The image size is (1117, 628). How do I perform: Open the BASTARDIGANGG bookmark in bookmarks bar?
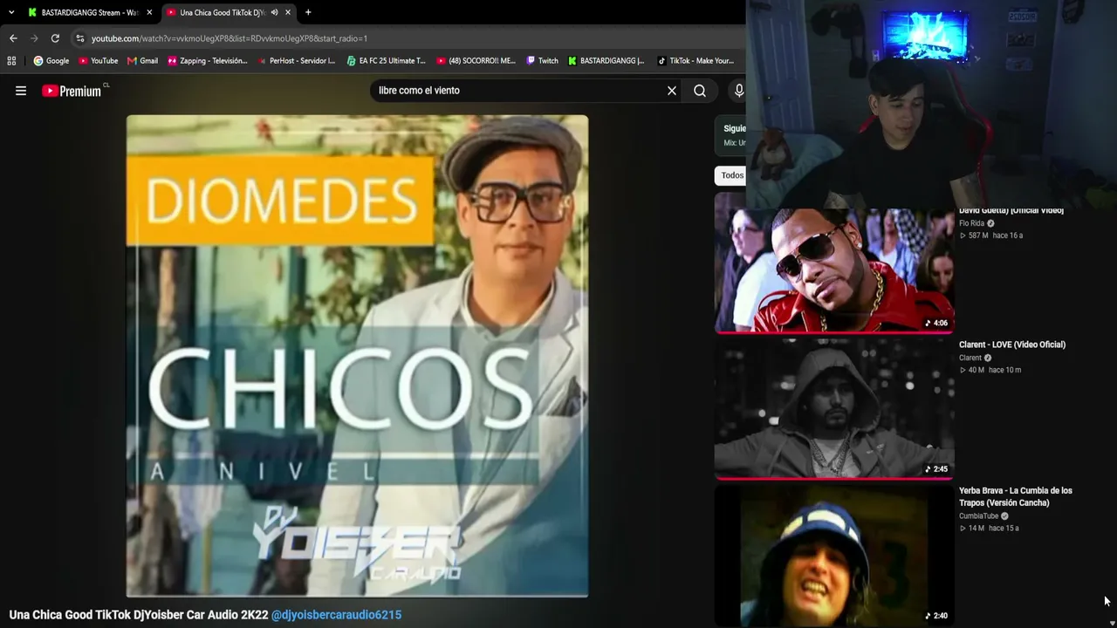(606, 61)
